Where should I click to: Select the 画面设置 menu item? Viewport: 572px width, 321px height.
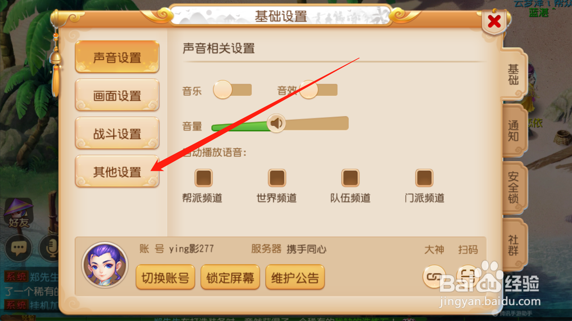tap(117, 95)
